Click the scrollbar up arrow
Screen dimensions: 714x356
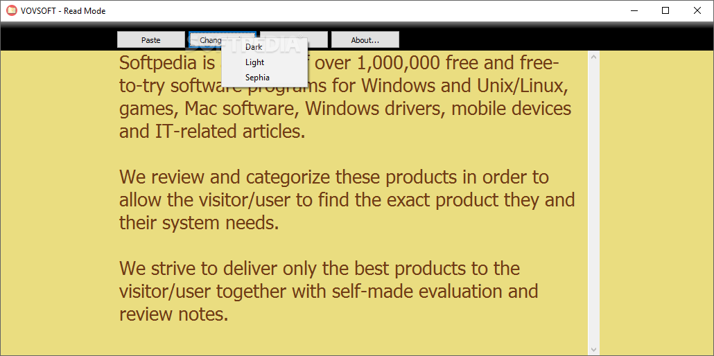[593, 57]
